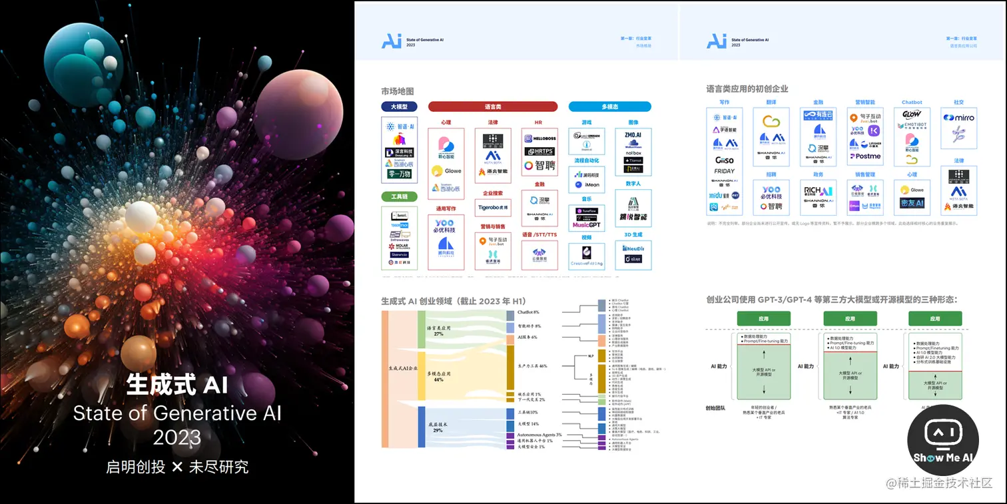Click the 语言类应用 27% label
The width and height of the screenshot is (1007, 504).
pos(438,330)
